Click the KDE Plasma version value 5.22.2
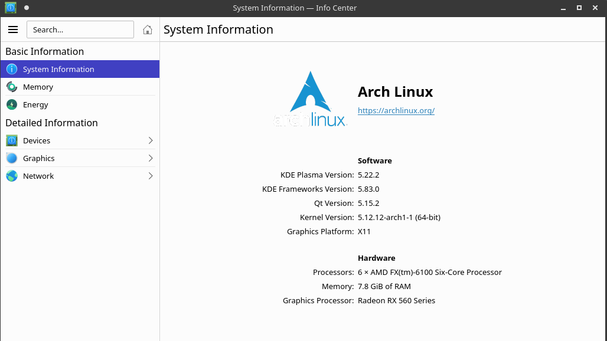 tap(368, 175)
